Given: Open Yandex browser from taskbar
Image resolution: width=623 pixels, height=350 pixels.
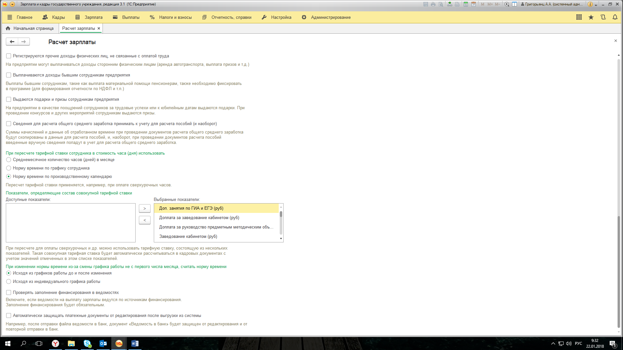Looking at the screenshot, I should pos(55,344).
